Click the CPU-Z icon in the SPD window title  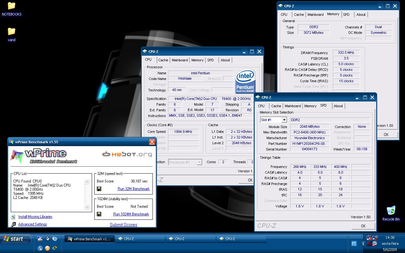point(258,97)
